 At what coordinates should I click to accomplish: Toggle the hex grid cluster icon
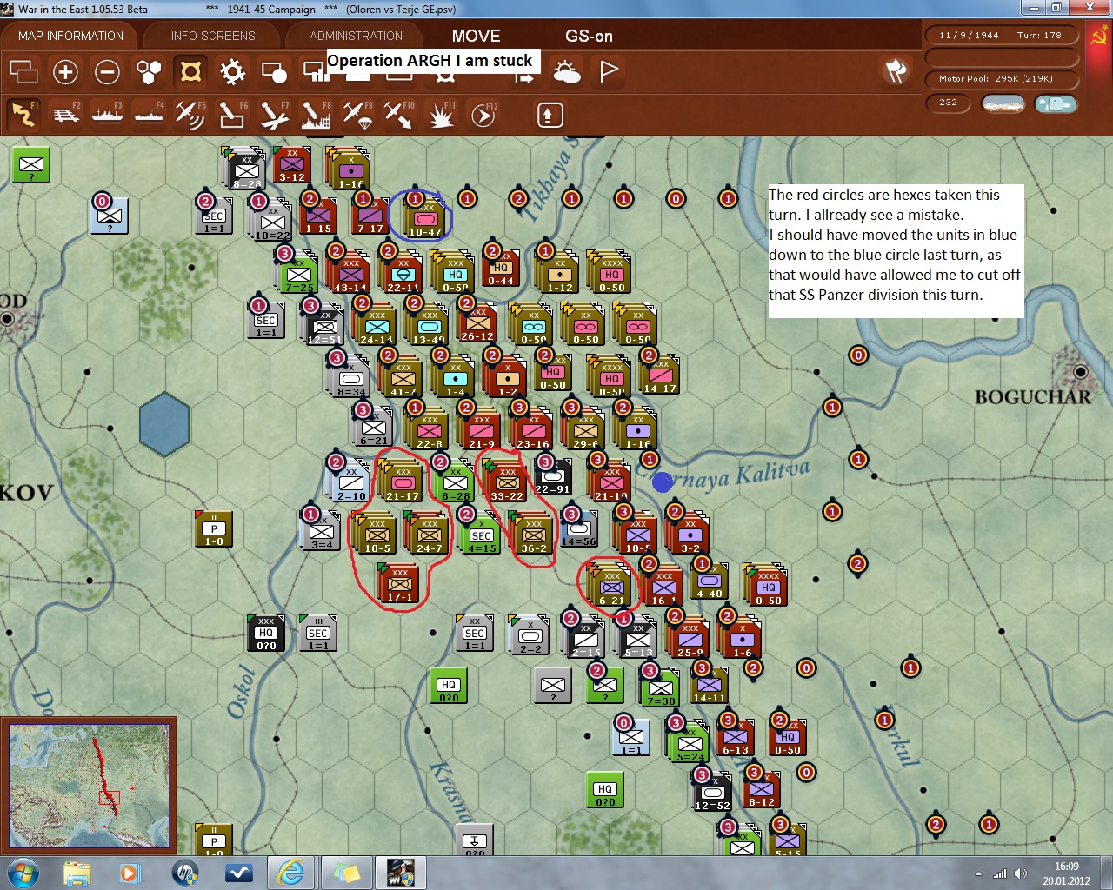[x=149, y=71]
